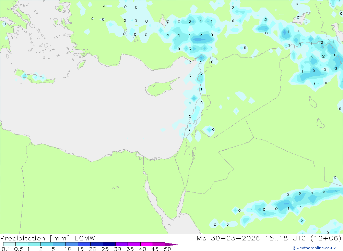Pick the 45–50 mm legend swatch
This screenshot has width=343, height=251.
click(x=159, y=244)
